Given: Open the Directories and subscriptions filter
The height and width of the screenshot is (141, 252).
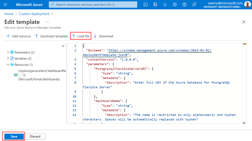Looking at the screenshot, I should coord(155,5).
